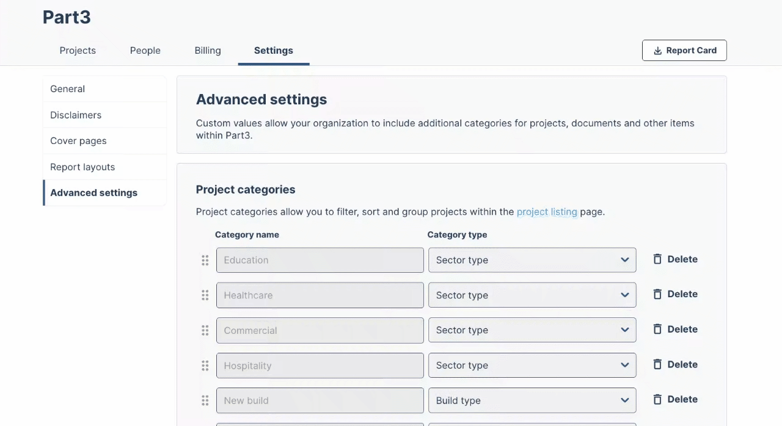Select Cover pages in the sidebar
782x426 pixels.
coord(104,141)
